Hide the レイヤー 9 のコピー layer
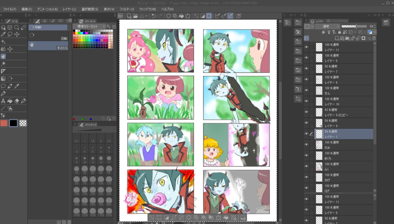Image resolution: width=394 pixels, height=224 pixels. [x=306, y=112]
